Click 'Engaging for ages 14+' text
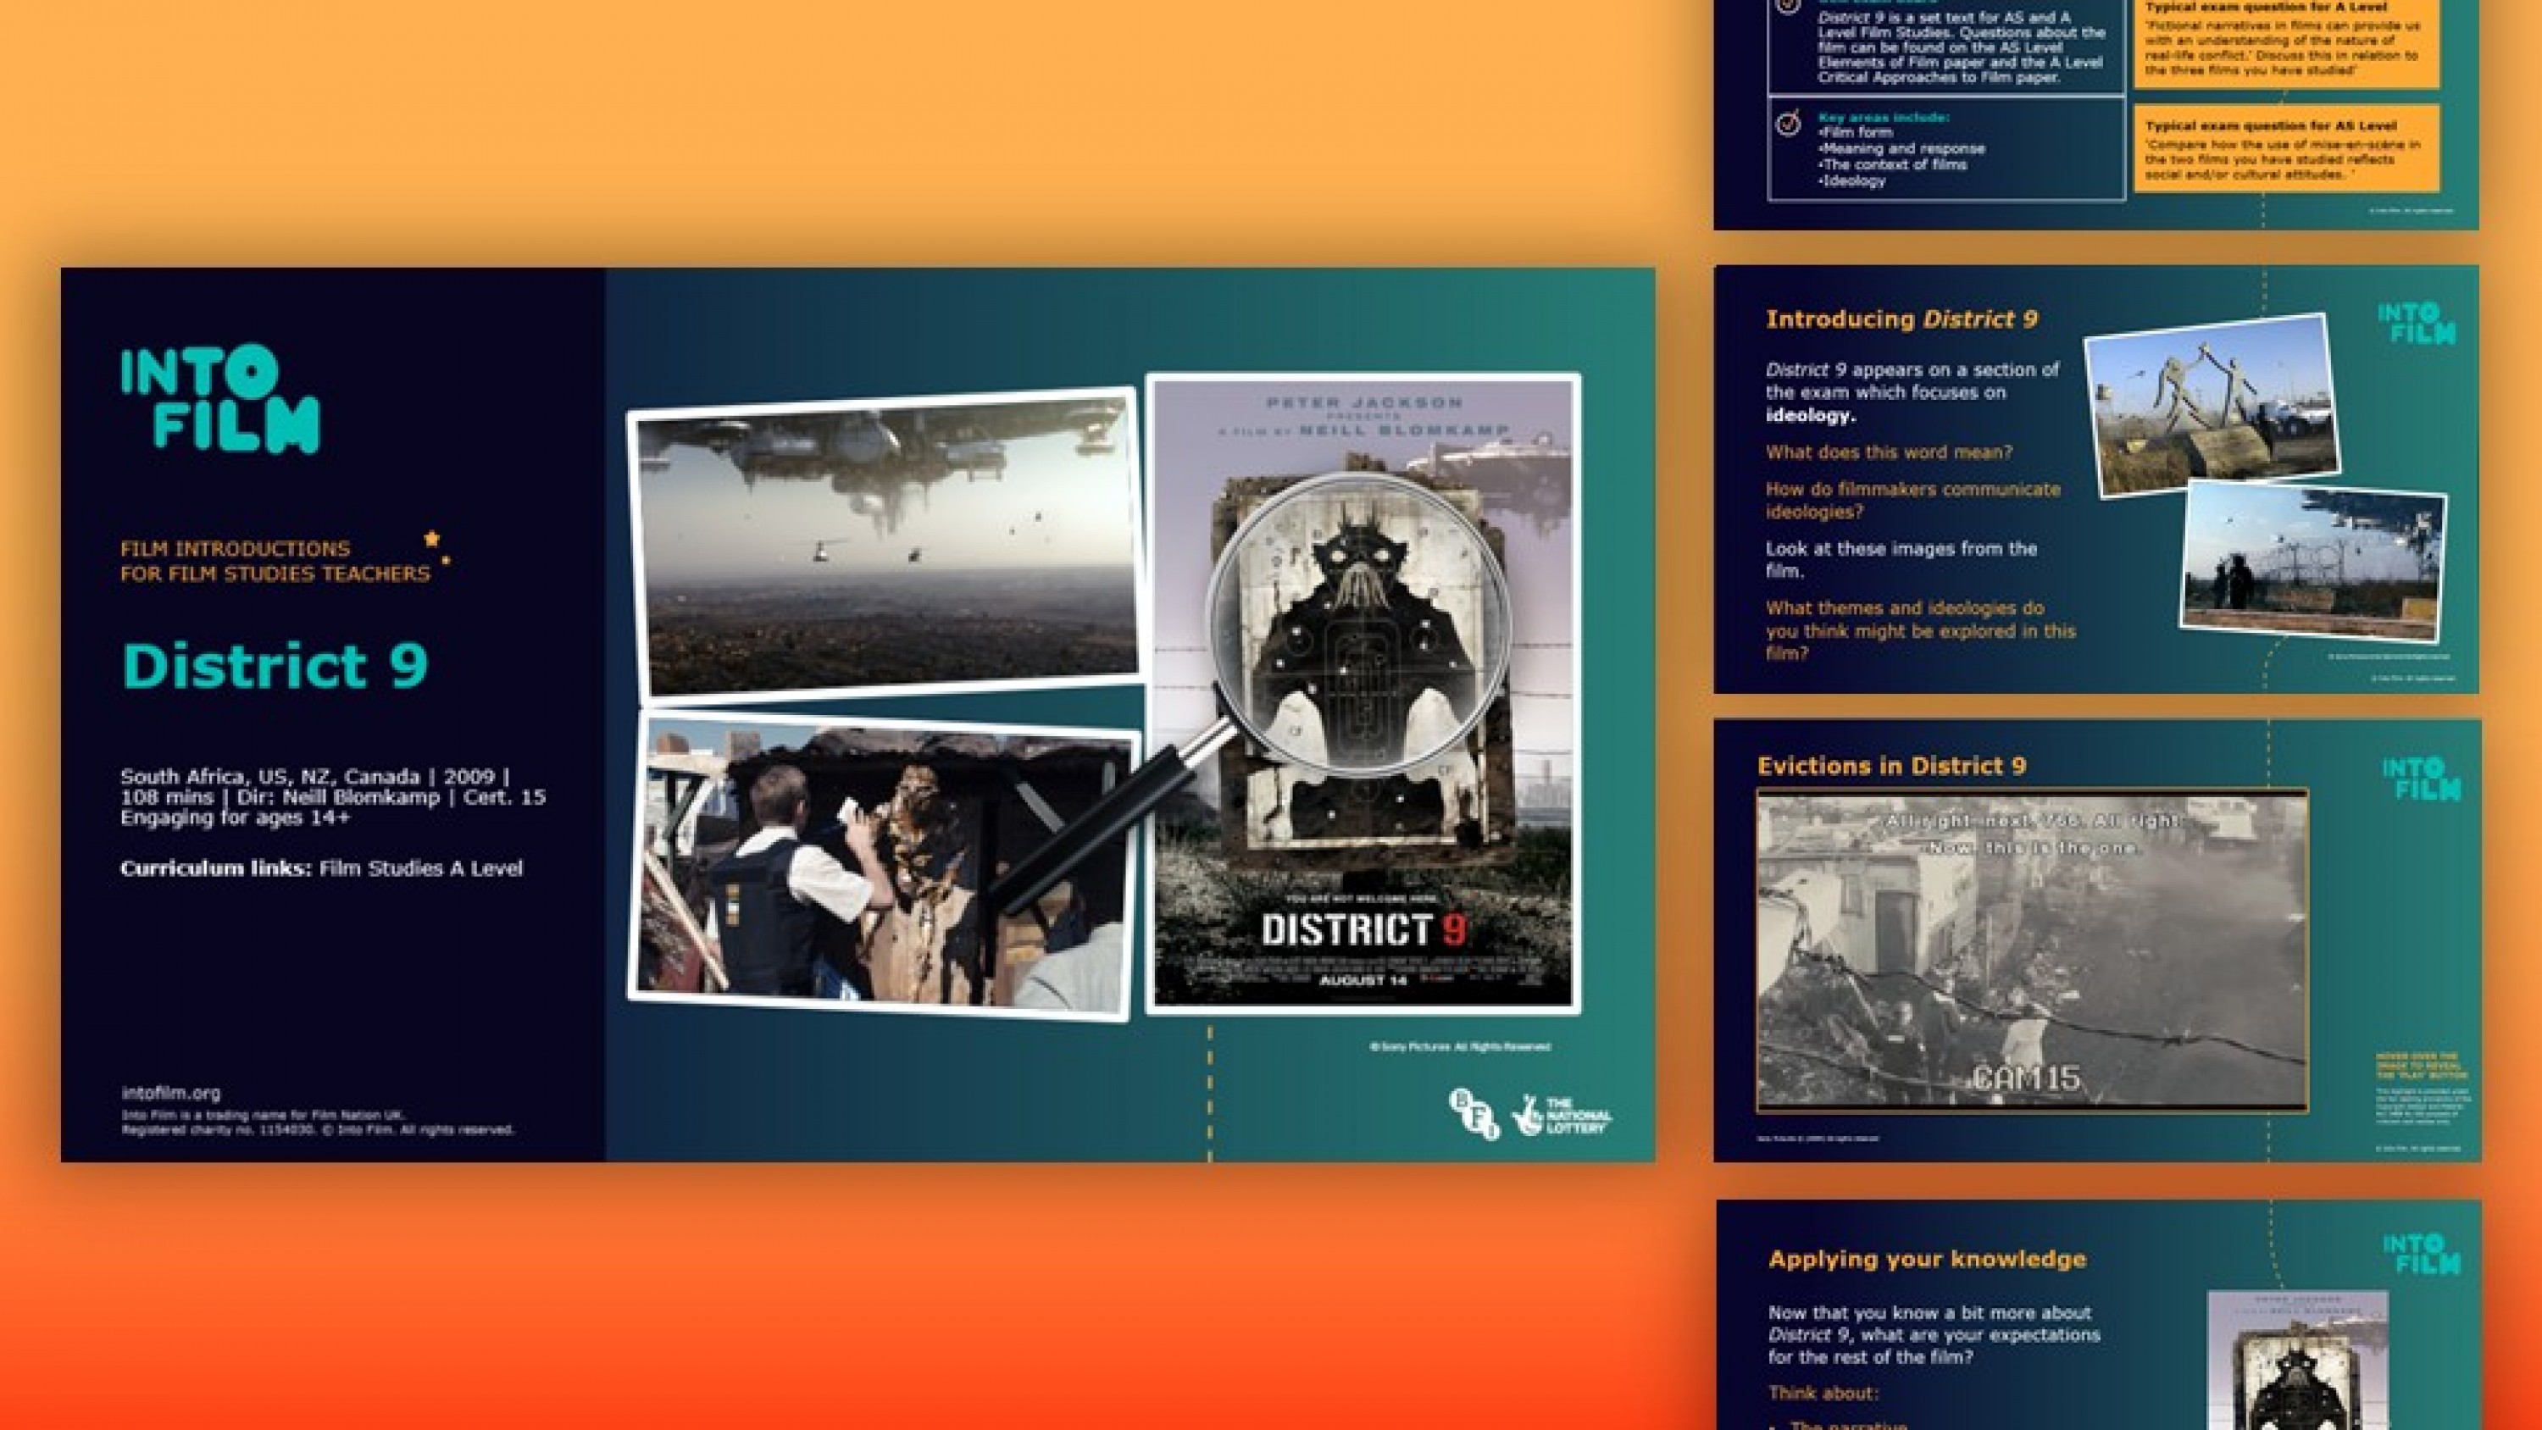Screen dimensions: 2542x1430 [x=235, y=818]
